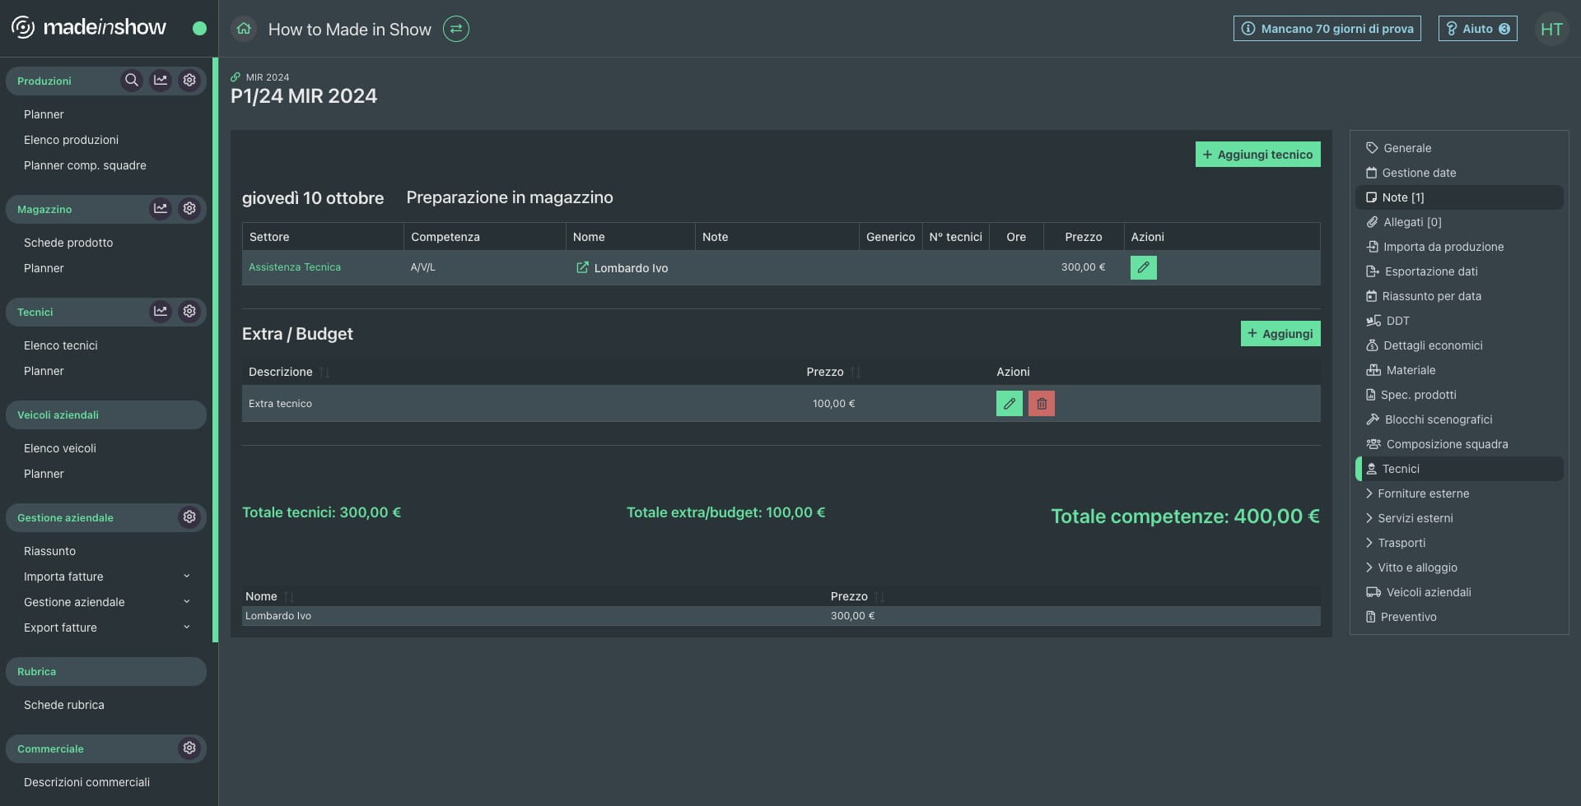Open the Magazzino settings gear
The image size is (1581, 806).
(189, 209)
